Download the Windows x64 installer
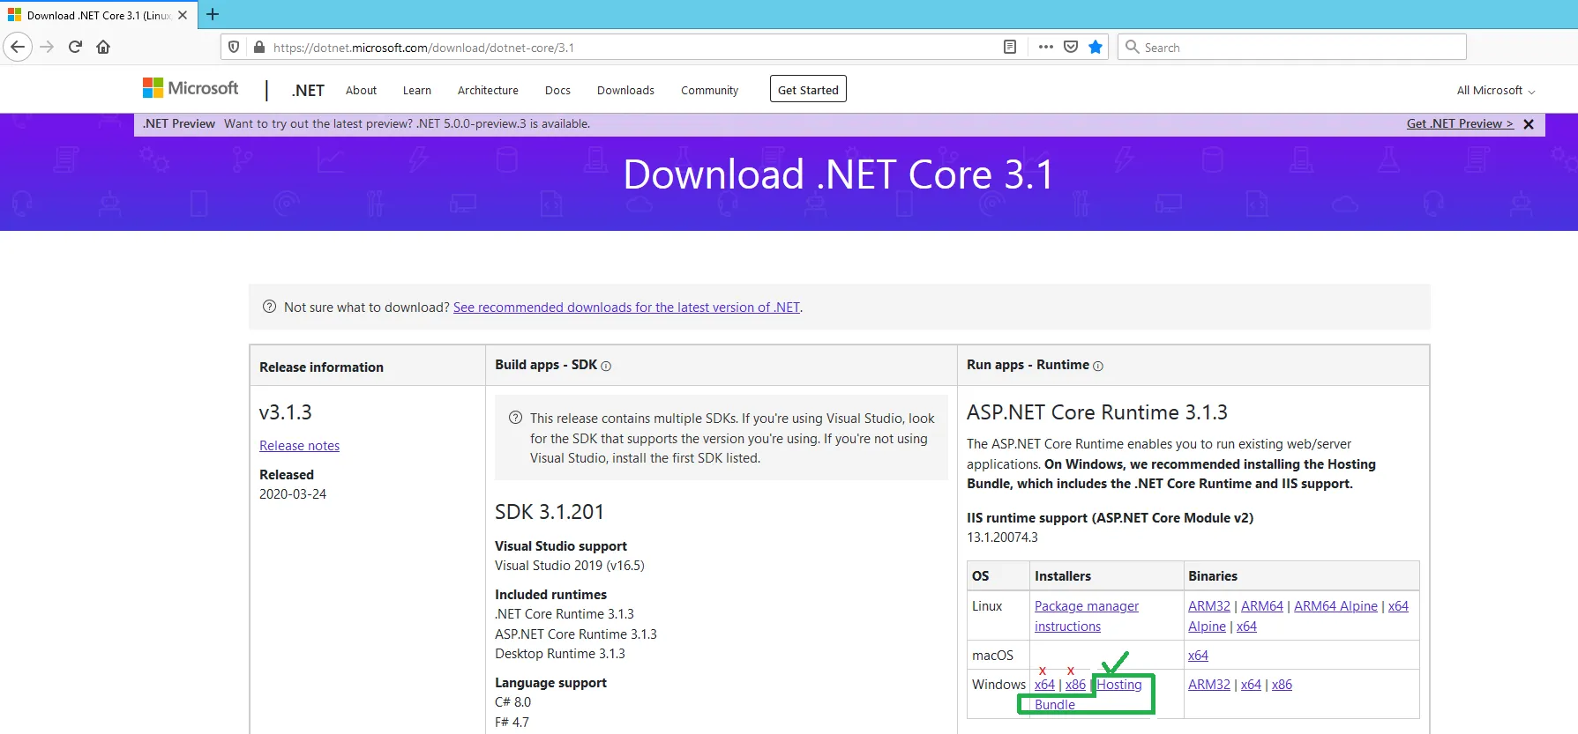The height and width of the screenshot is (734, 1578). click(1044, 685)
